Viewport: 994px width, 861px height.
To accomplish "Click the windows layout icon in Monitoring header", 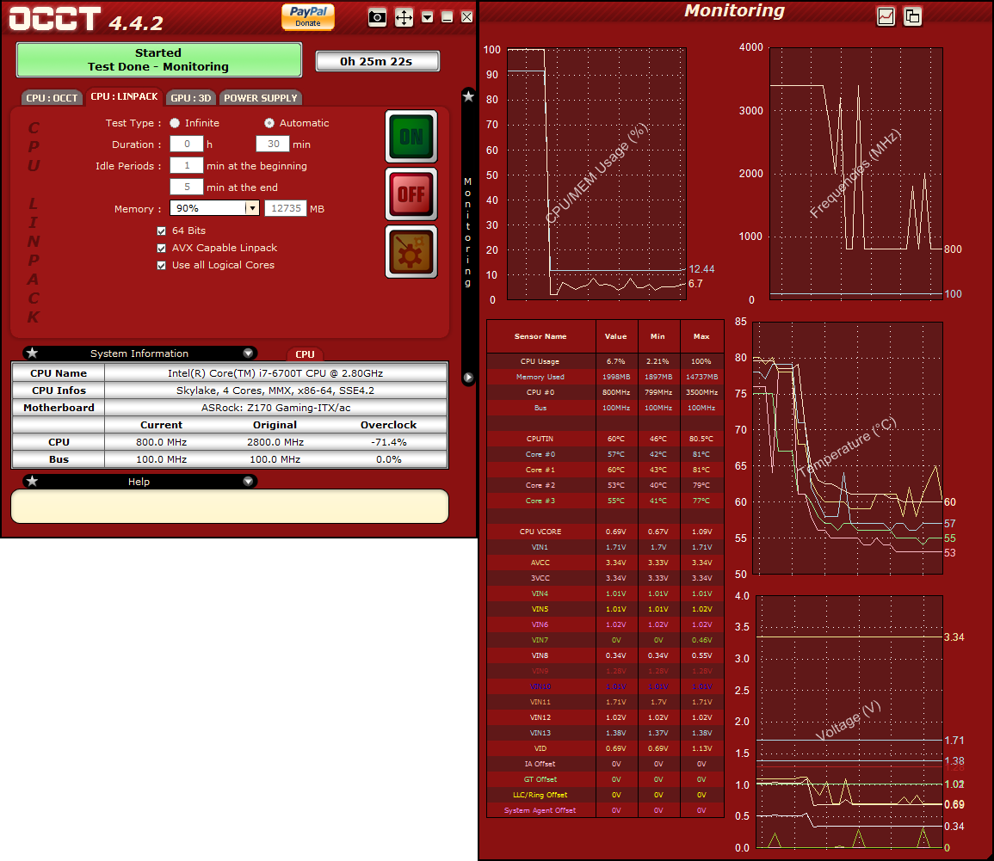I will pos(912,16).
